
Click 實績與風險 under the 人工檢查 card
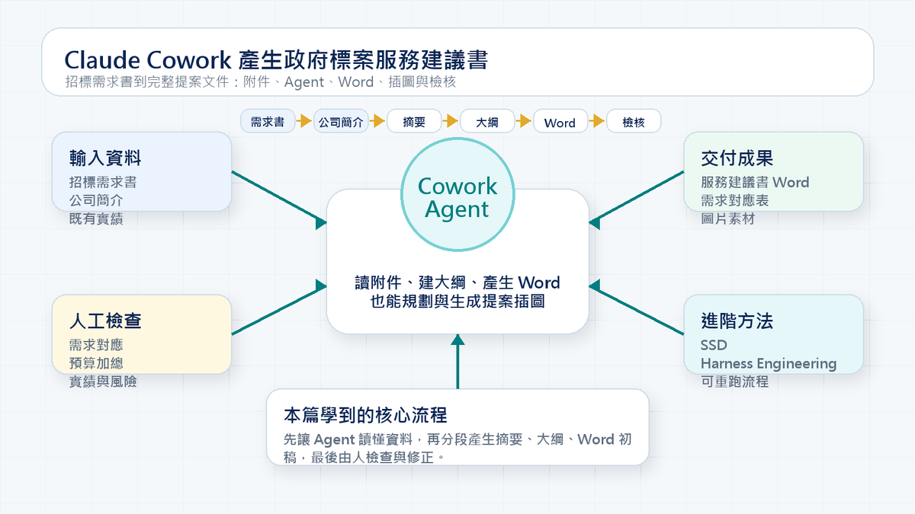point(103,382)
